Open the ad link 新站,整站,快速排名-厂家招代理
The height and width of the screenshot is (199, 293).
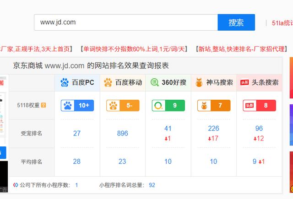[x=241, y=49]
